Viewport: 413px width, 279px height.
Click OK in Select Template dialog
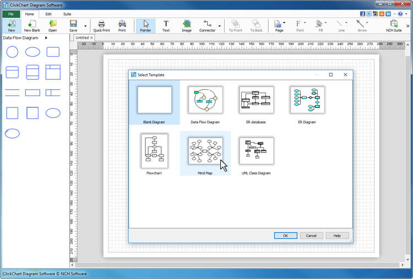coord(285,236)
